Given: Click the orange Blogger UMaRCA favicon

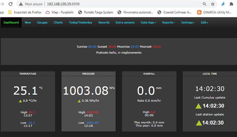Looking at the screenshot, I should pyautogui.click(x=199, y=12).
